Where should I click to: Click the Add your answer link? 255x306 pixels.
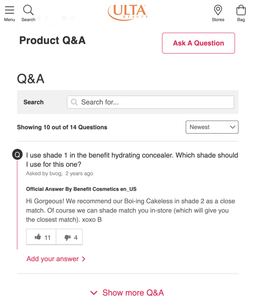[x=52, y=259]
